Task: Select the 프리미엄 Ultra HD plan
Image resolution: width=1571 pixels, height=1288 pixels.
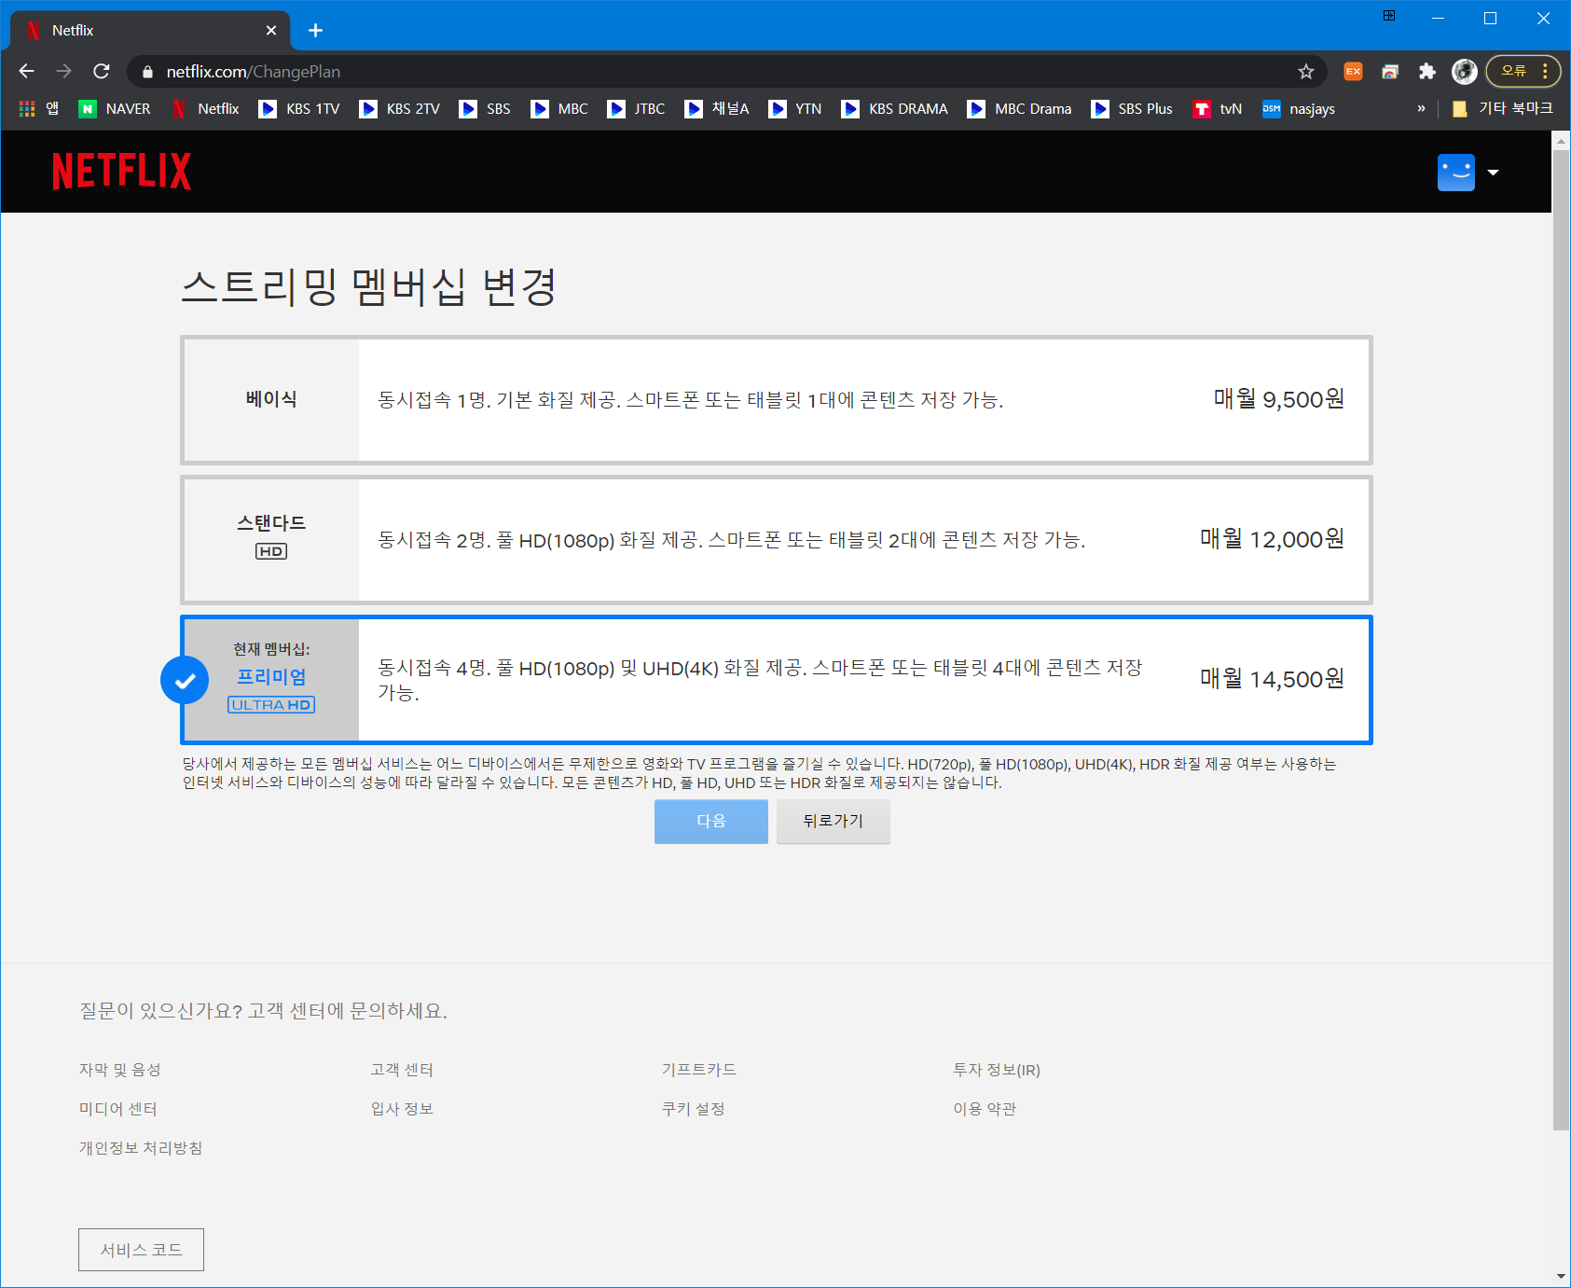Action: [776, 679]
